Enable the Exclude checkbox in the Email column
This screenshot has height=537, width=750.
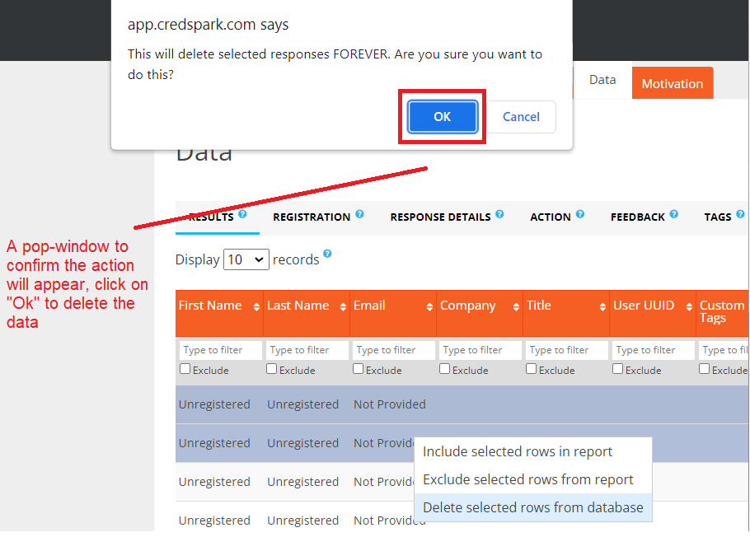[x=358, y=368]
